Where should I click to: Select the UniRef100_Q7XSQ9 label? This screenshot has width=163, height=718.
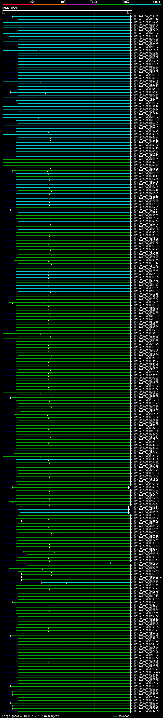[x=146, y=680]
